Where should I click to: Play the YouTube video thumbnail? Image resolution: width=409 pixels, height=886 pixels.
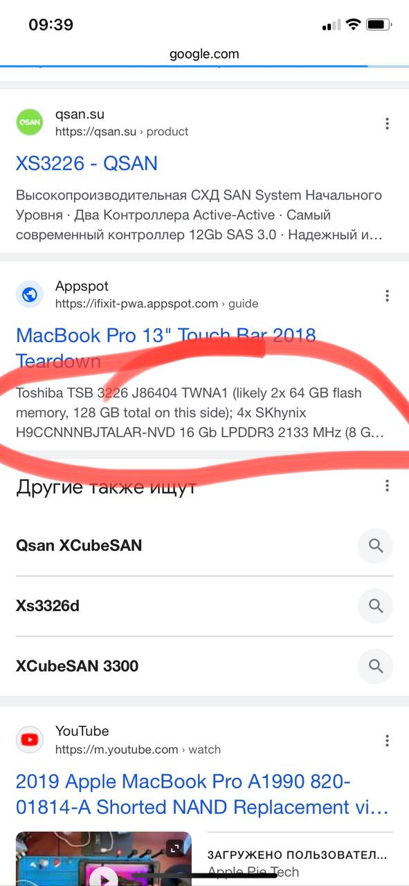coord(104,858)
